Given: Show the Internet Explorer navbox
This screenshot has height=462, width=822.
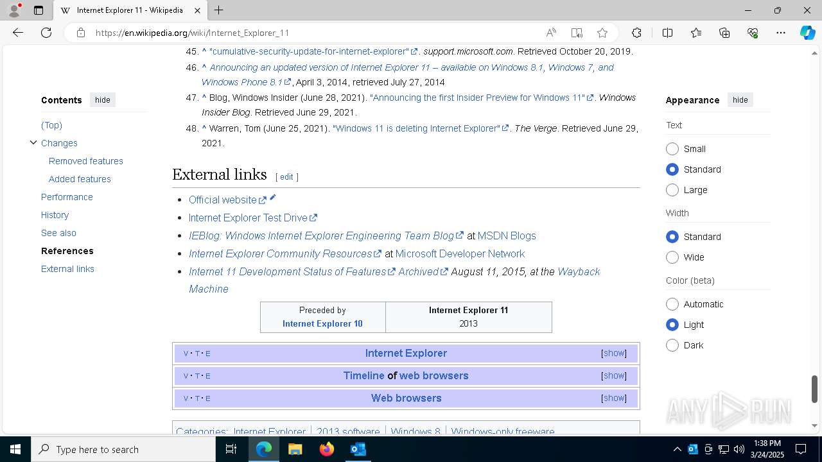Looking at the screenshot, I should coord(614,353).
